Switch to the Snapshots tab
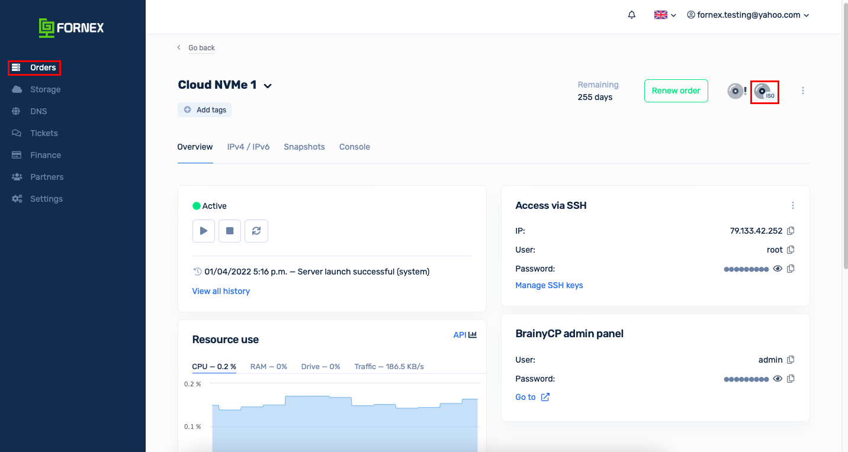This screenshot has height=452, width=848. 304,147
